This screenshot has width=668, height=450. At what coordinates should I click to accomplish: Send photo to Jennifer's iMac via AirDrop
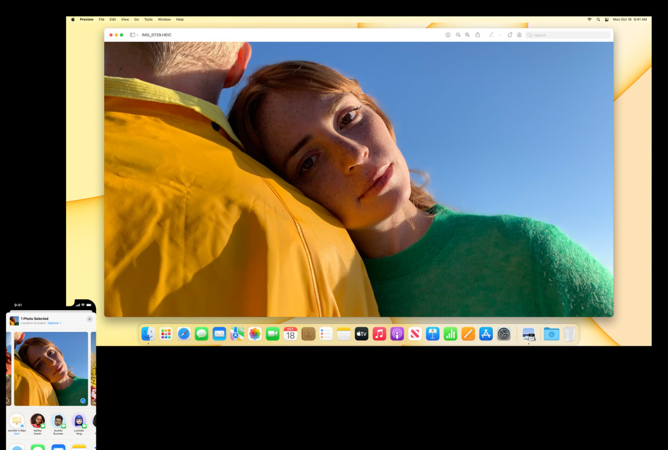coord(17,421)
